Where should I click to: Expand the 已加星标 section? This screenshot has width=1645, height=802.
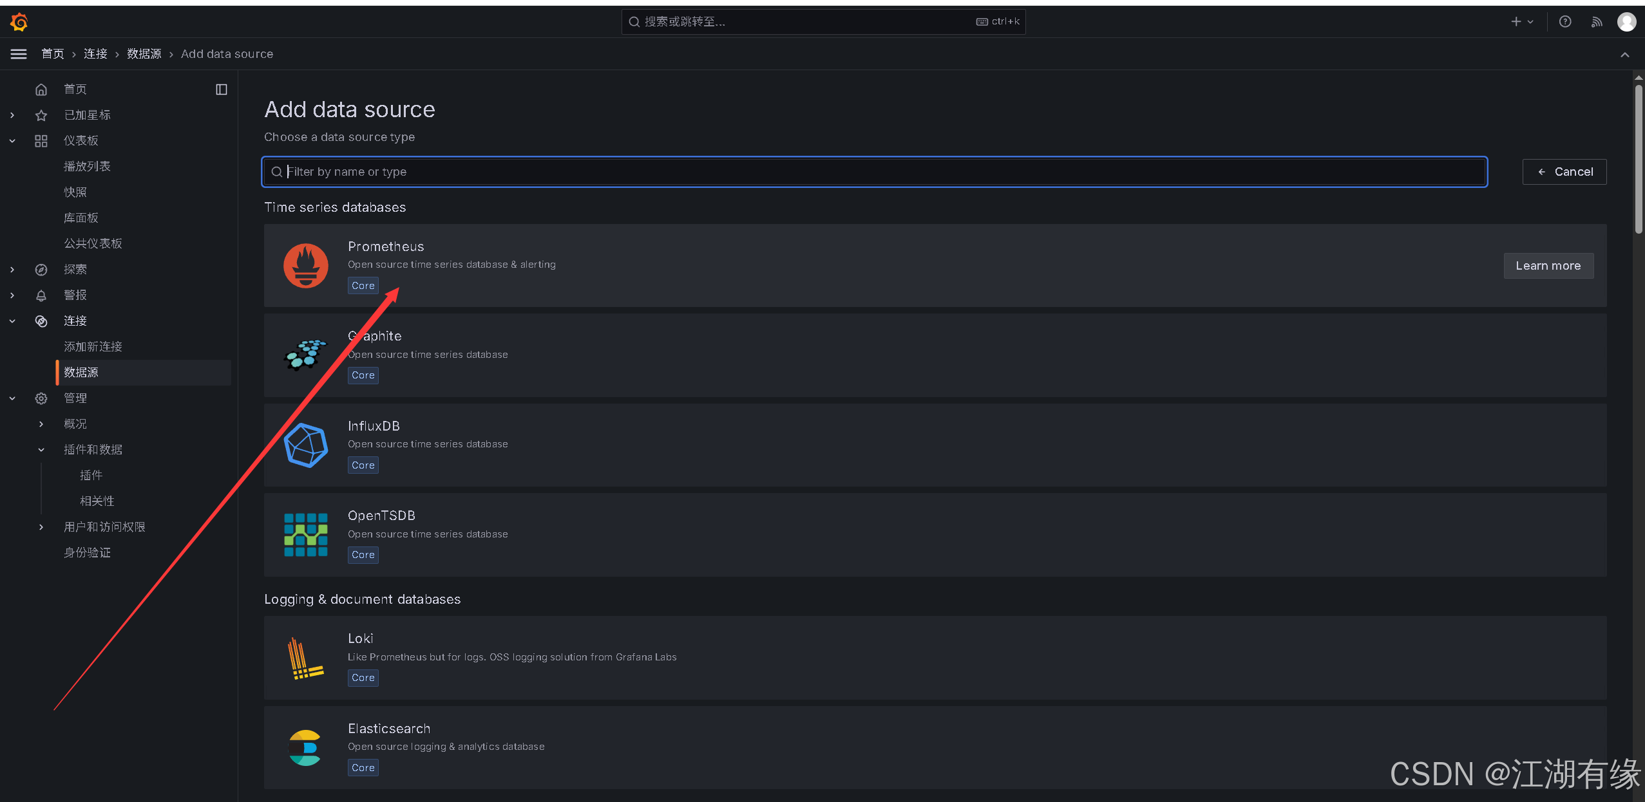pos(12,115)
